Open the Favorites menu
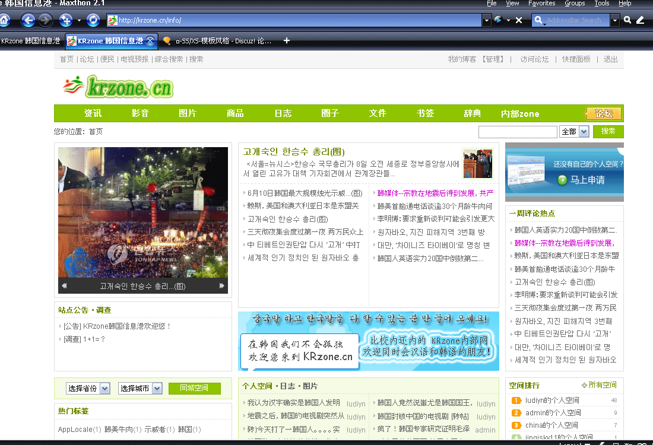The height and width of the screenshot is (445, 653). point(541,4)
